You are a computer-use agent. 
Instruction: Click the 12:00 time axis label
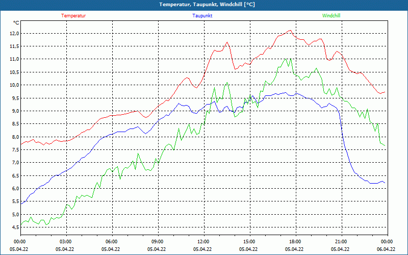203,242
